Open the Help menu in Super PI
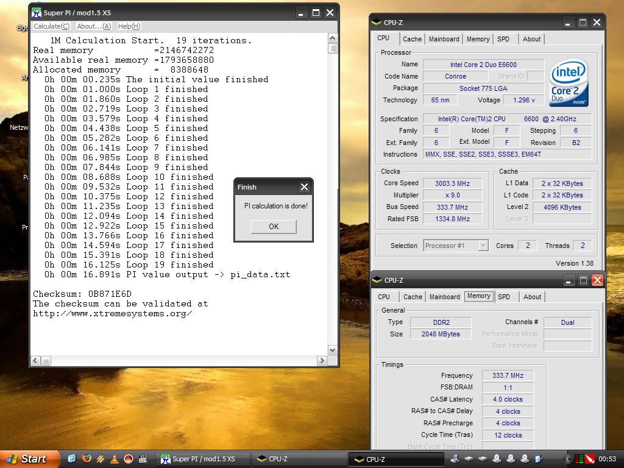Viewport: 624px width, 468px height. point(129,26)
